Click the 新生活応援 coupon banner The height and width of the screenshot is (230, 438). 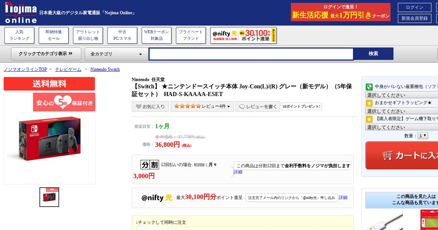click(x=341, y=12)
